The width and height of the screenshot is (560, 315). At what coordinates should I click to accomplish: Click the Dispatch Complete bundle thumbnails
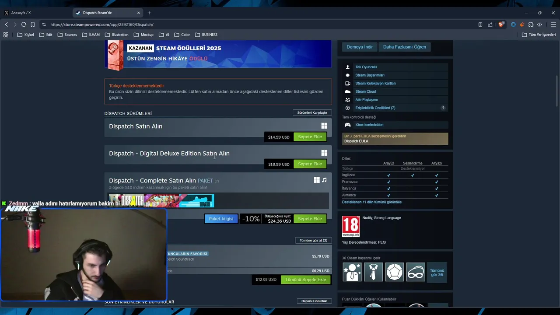tap(161, 201)
